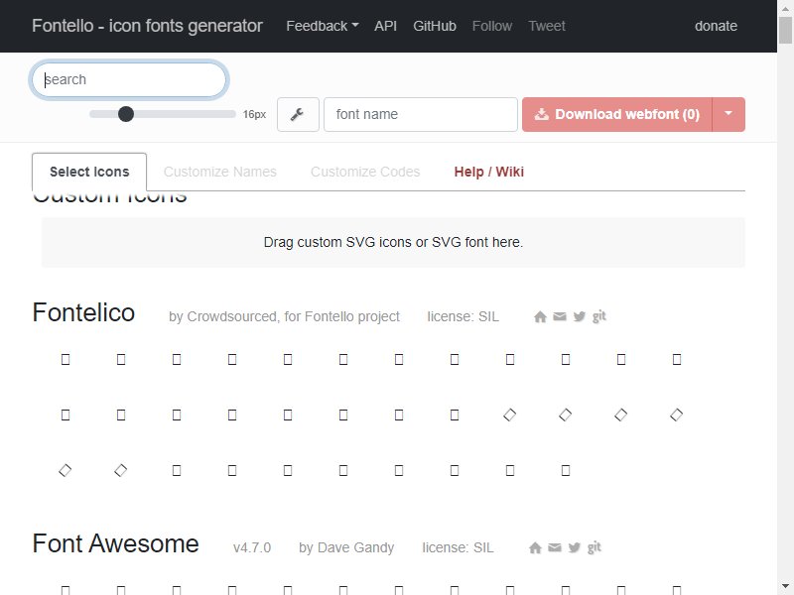Click the Fontello site title link

pos(147,26)
